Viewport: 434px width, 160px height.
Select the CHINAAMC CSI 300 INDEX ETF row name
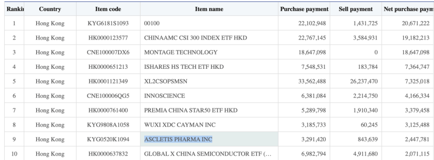click(195, 38)
